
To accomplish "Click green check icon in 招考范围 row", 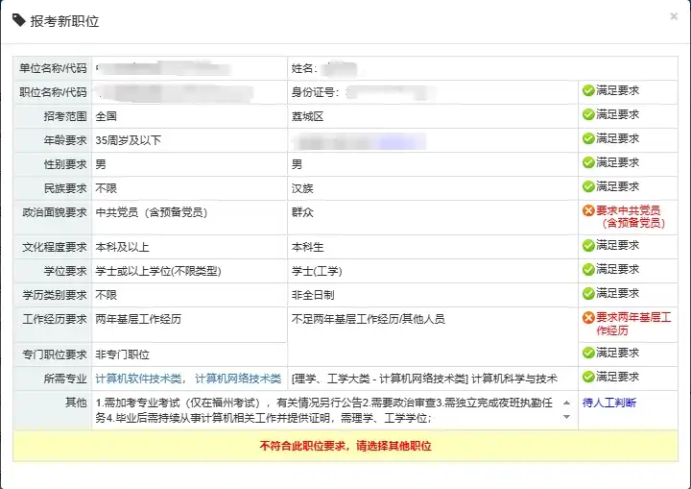I will (588, 114).
